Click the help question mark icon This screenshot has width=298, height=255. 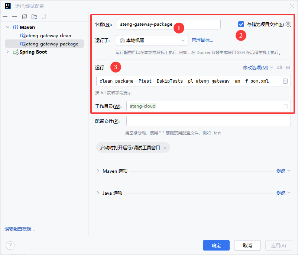[10, 245]
